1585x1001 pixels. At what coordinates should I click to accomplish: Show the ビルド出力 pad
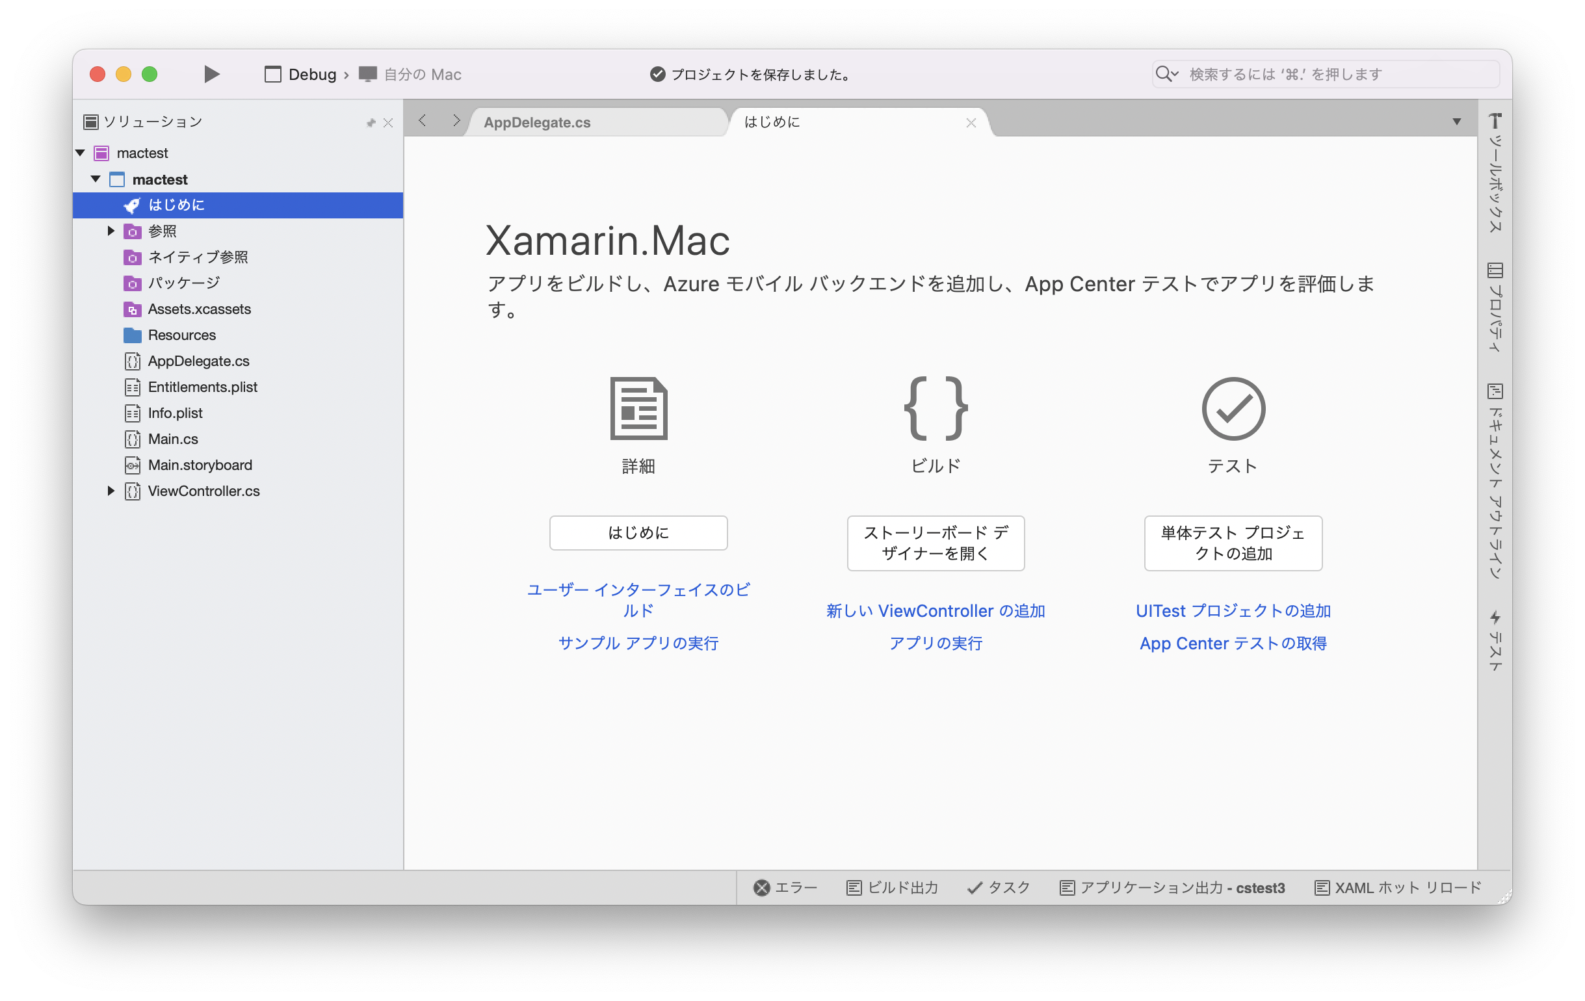pyautogui.click(x=893, y=889)
